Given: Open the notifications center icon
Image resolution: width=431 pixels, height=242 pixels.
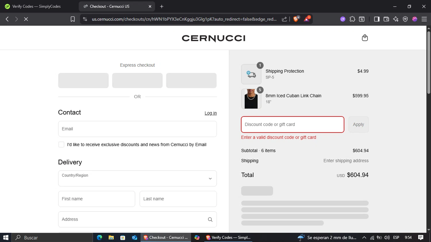Looking at the screenshot, I should click(x=421, y=237).
